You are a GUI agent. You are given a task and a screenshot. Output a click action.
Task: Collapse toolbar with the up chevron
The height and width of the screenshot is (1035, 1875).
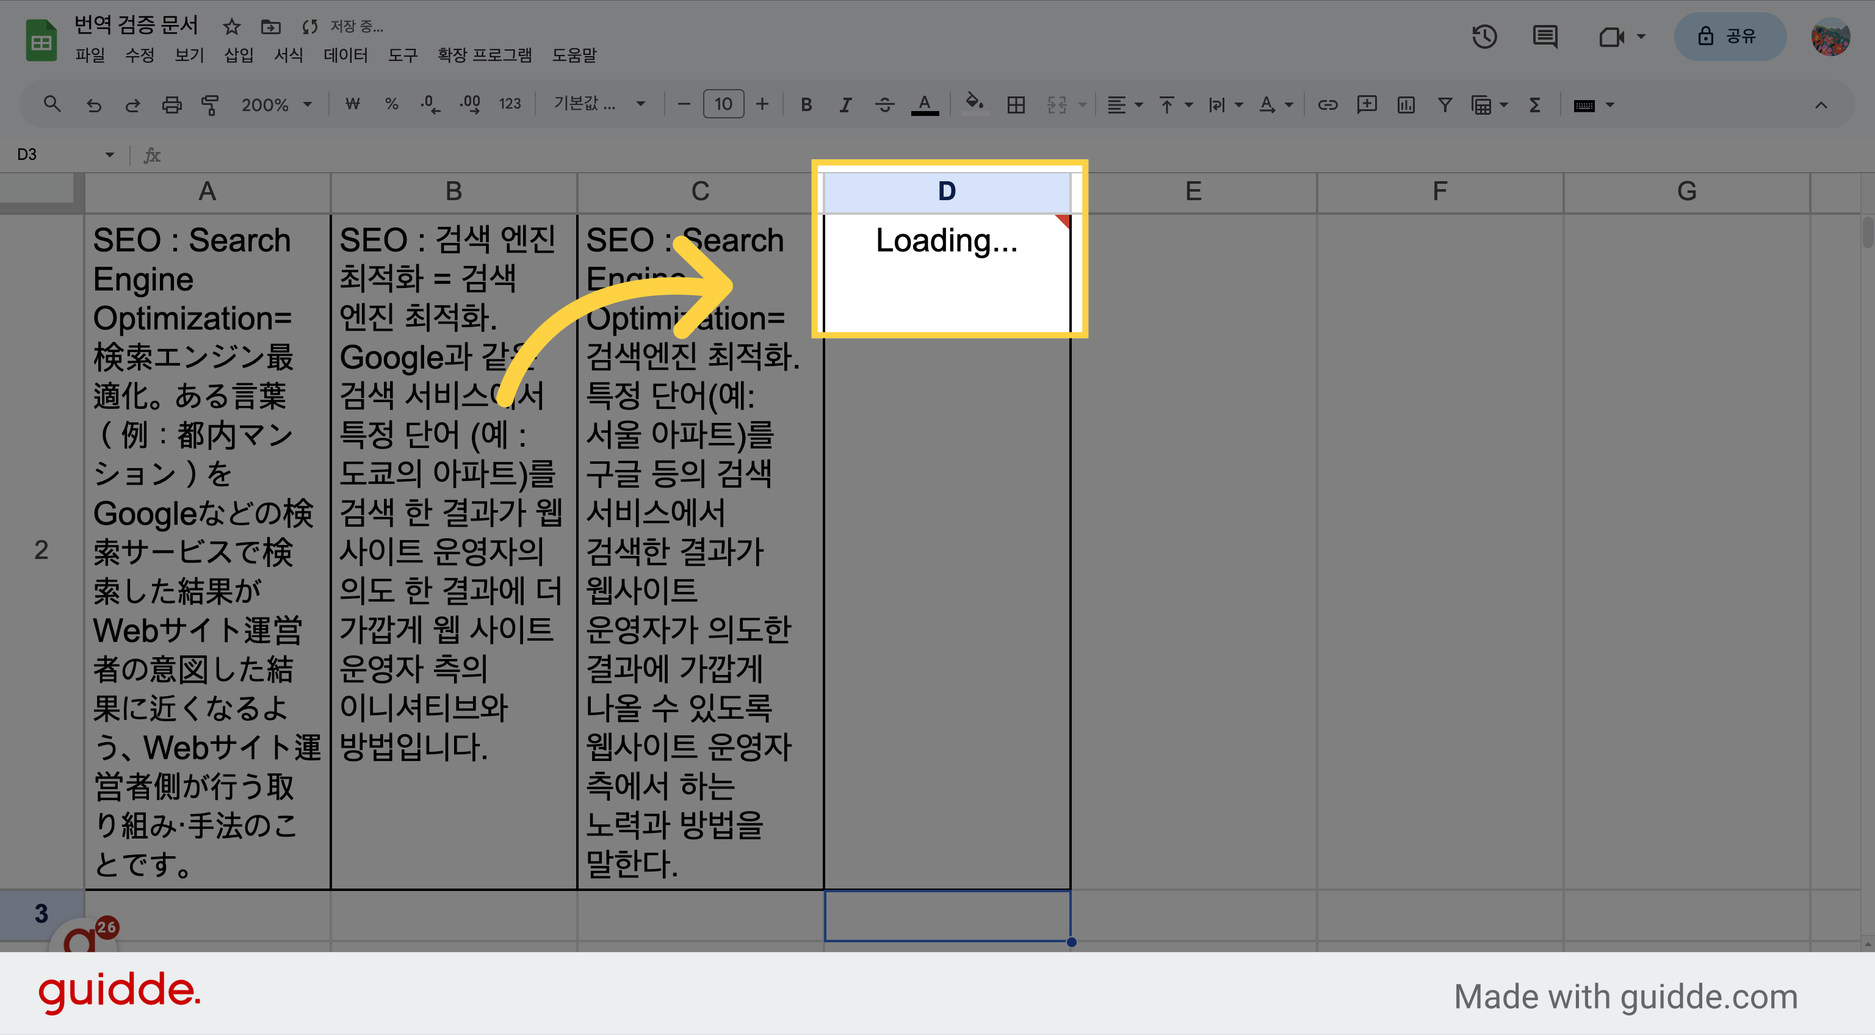[1821, 105]
